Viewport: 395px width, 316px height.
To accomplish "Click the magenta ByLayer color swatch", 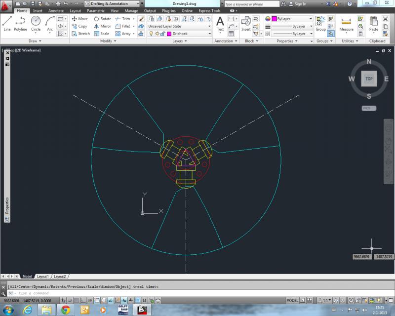I will 275,19.
